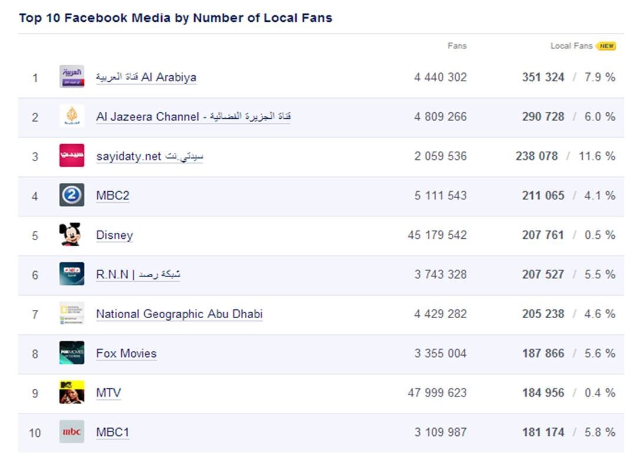
Task: Open the grey MBC1 logo icon
Action: pos(72,432)
